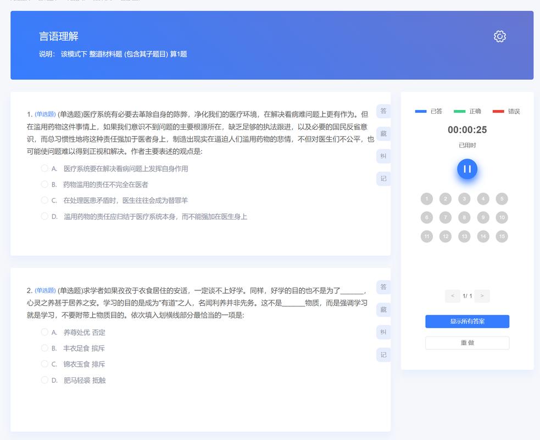
Task: Jump to question number 13 circle
Action: coord(464,236)
